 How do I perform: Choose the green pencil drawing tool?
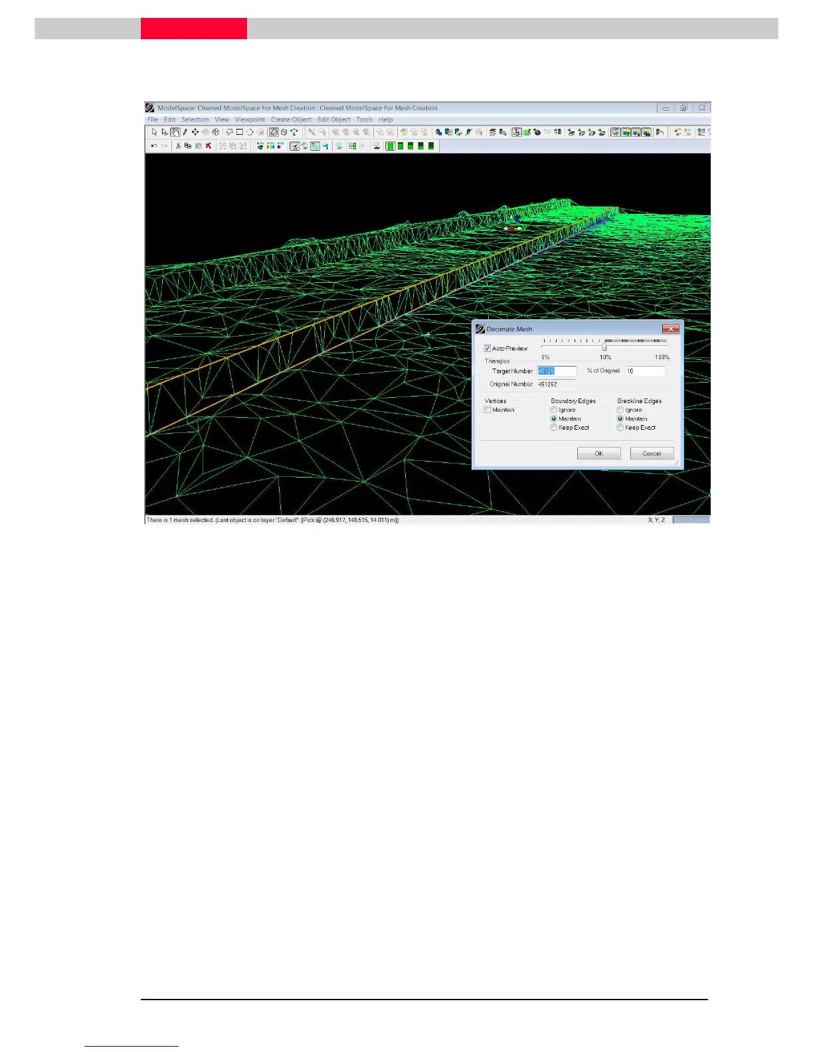point(185,132)
